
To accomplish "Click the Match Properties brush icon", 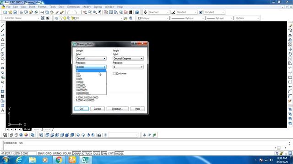I will pos(62,12).
